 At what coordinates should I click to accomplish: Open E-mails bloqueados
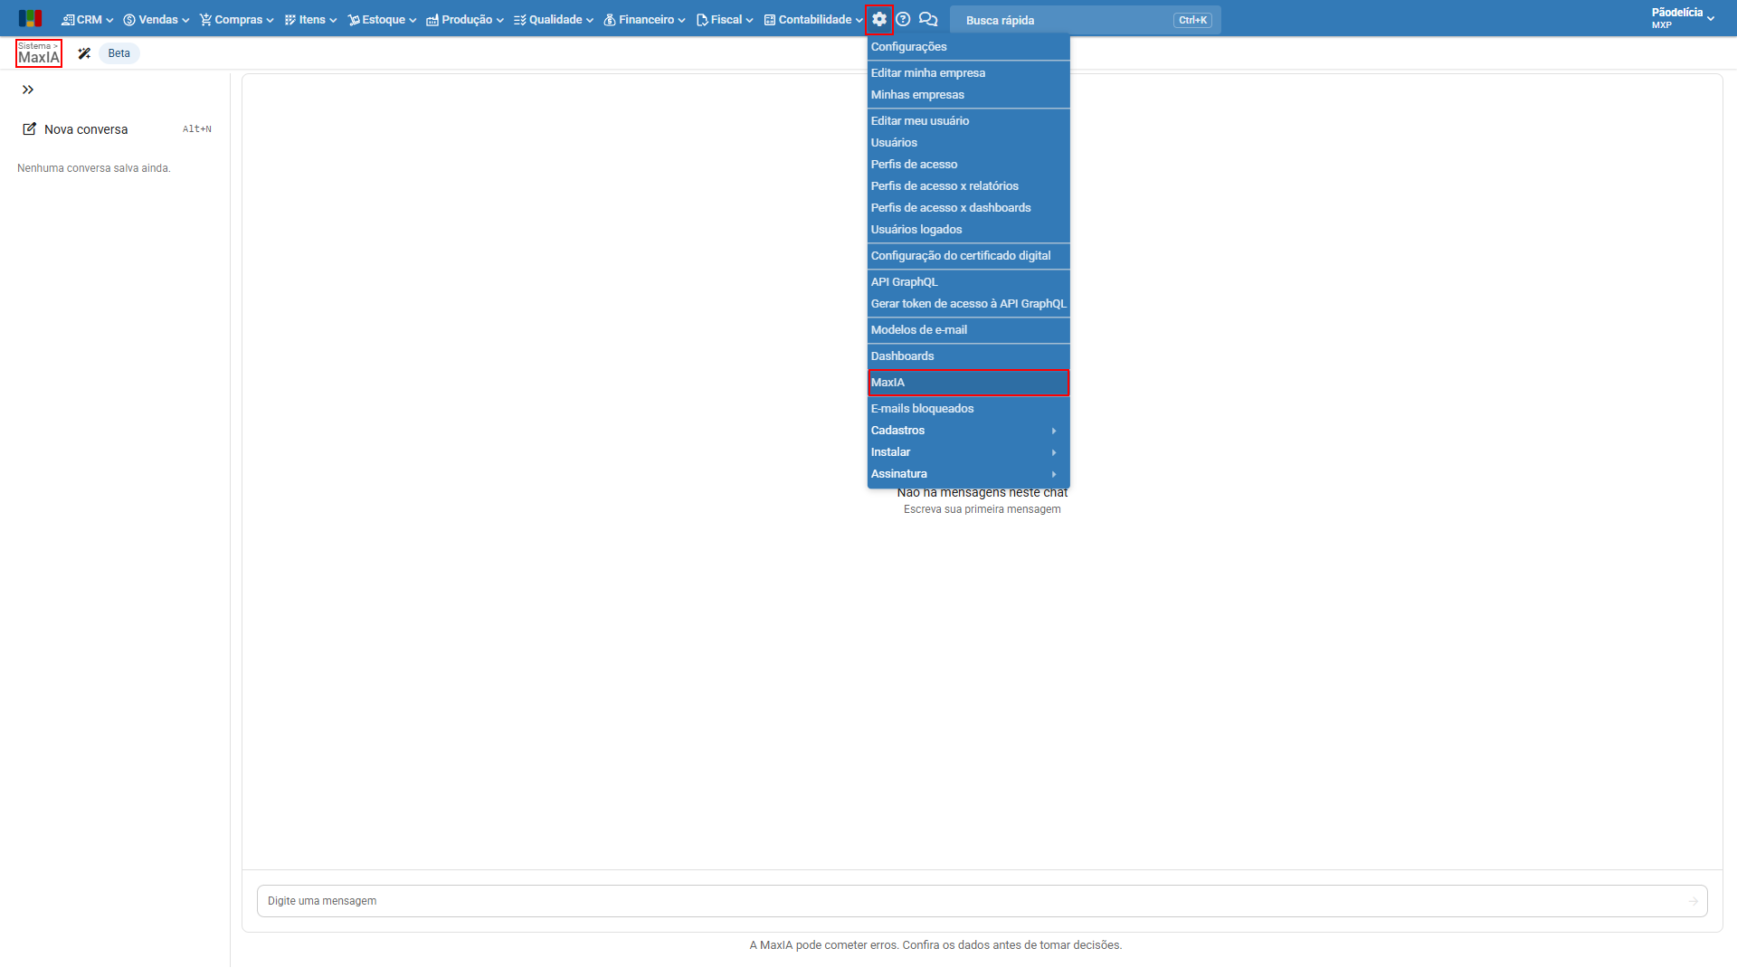968,409
